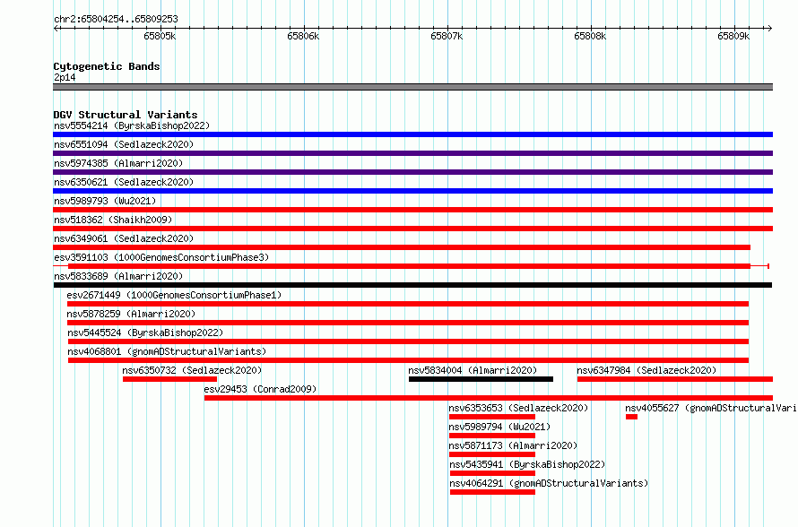Screen dimensions: 798x527
Task: Click the red bar under nsv5871173 (Almarri2020)
Action: (x=492, y=454)
